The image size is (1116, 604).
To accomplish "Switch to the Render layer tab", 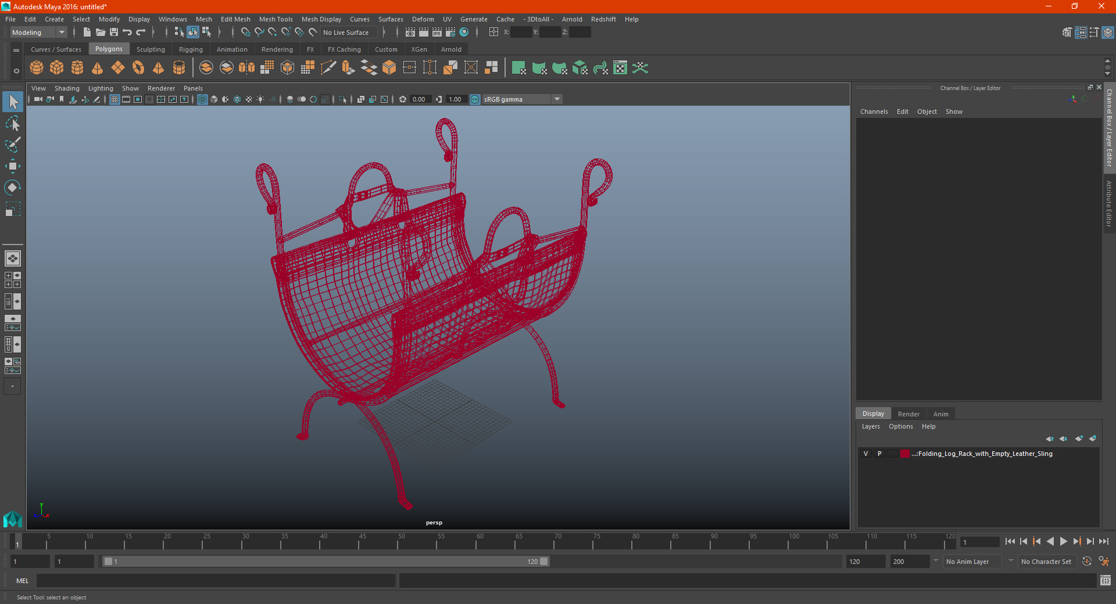I will pyautogui.click(x=908, y=414).
